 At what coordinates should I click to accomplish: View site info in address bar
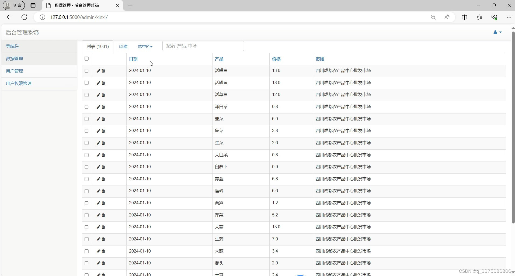click(42, 17)
